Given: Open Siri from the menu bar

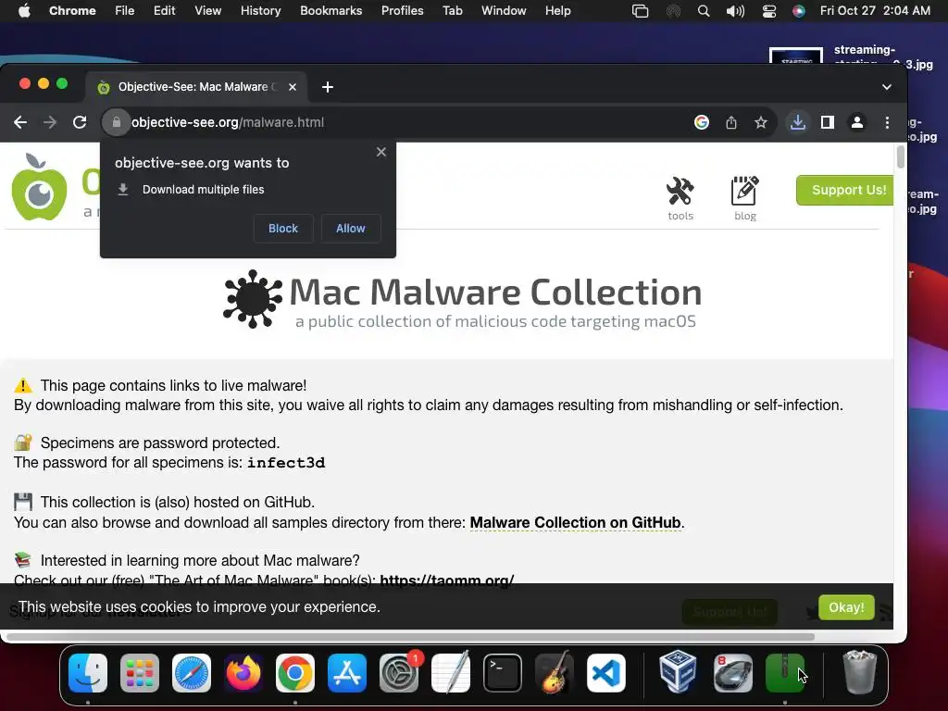Looking at the screenshot, I should coord(799,11).
